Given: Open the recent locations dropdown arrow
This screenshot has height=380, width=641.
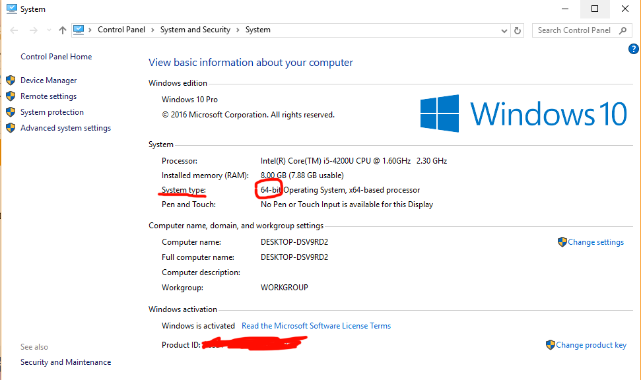Looking at the screenshot, I should 49,30.
